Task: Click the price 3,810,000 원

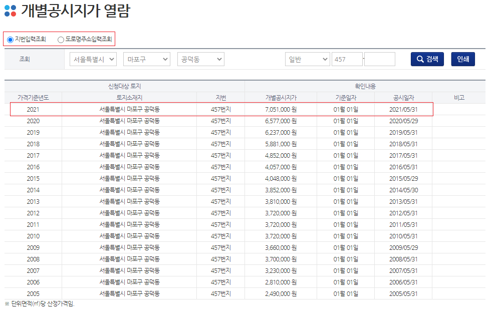Action: [281, 201]
